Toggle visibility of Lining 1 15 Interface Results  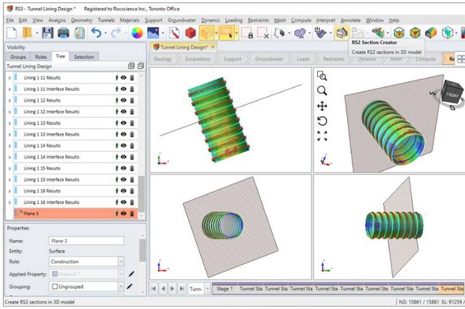(124, 180)
